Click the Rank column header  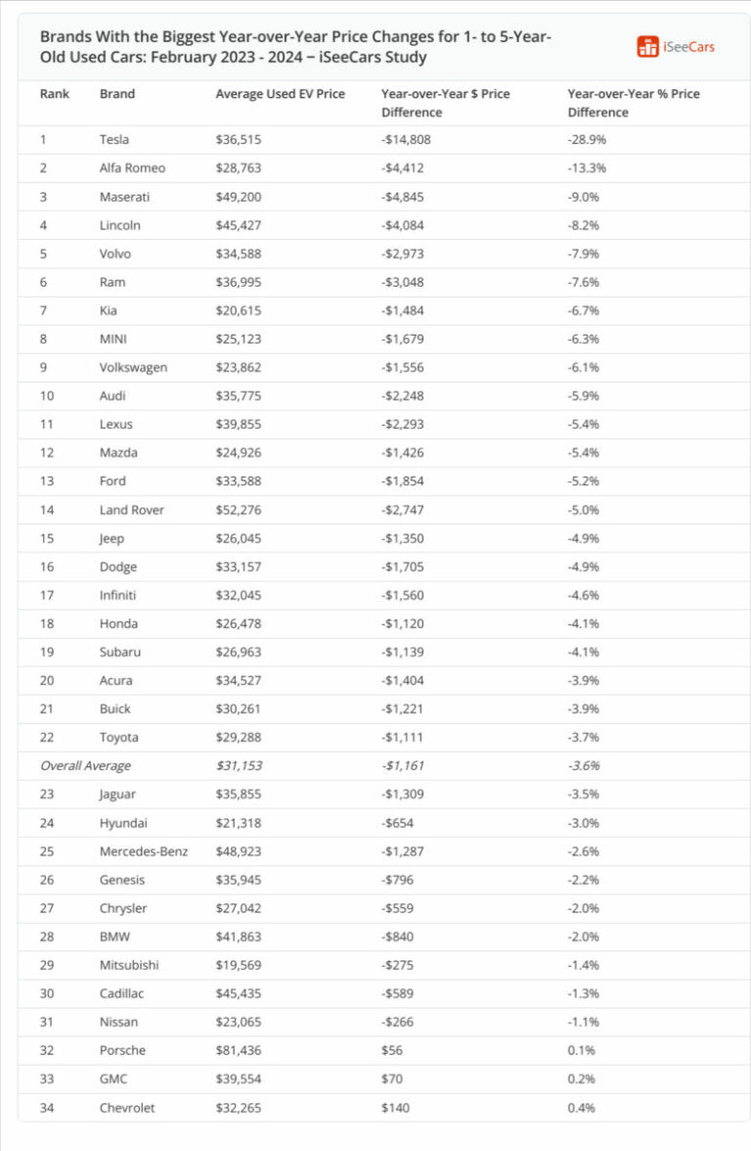[53, 94]
